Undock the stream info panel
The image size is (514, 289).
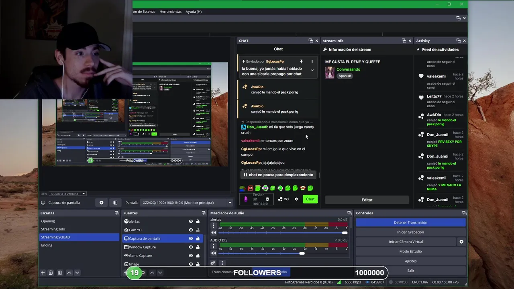point(404,41)
